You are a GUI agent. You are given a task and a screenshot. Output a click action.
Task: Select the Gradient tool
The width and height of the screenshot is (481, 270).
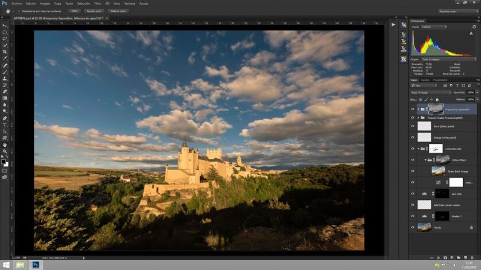tap(5, 98)
